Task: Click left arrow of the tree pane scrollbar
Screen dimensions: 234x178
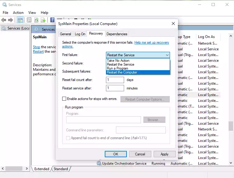Action: pos(3,168)
